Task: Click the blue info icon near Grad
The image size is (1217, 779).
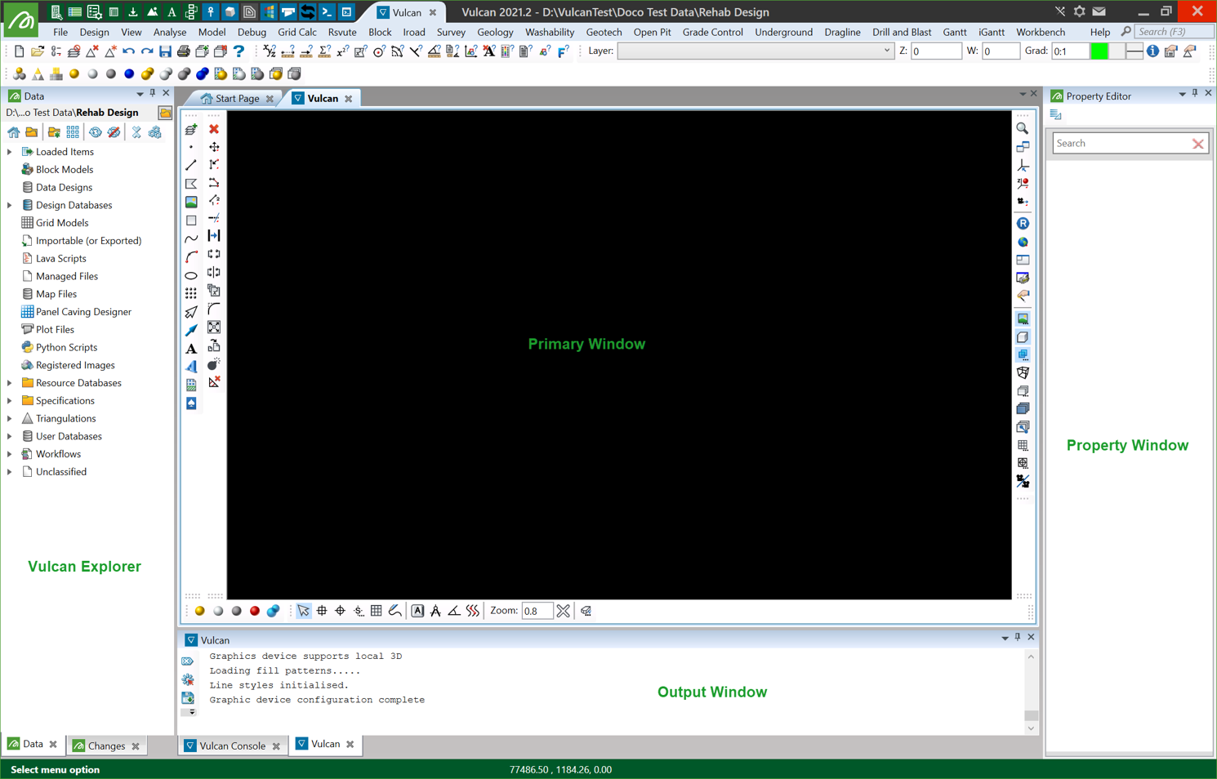Action: (1152, 51)
